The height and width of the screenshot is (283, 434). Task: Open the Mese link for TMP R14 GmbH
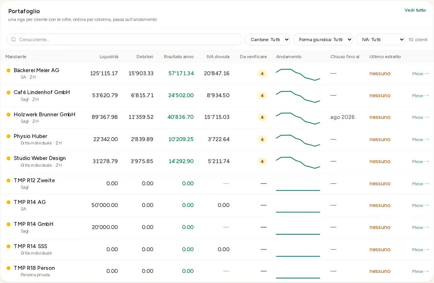(x=420, y=228)
